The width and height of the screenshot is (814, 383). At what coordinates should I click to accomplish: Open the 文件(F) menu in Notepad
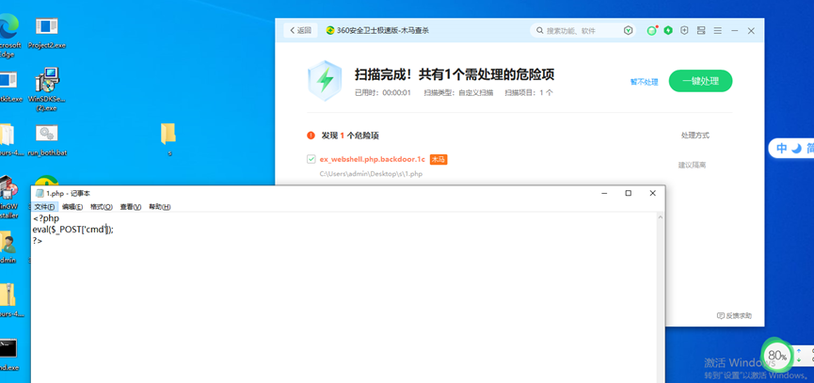[44, 206]
